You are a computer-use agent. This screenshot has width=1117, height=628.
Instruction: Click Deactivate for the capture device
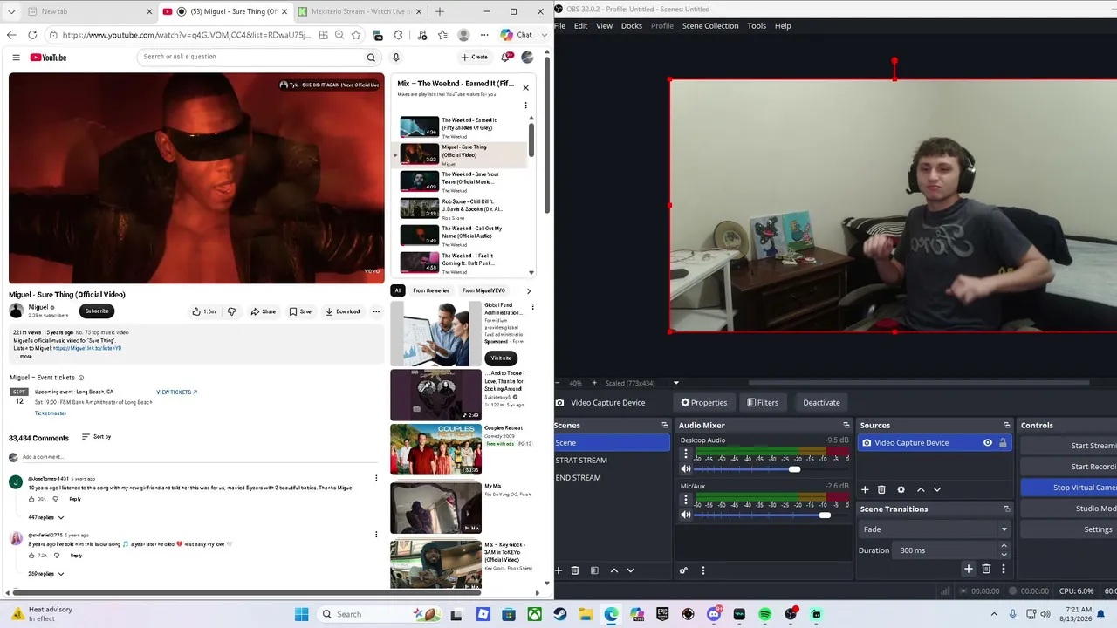tap(821, 402)
